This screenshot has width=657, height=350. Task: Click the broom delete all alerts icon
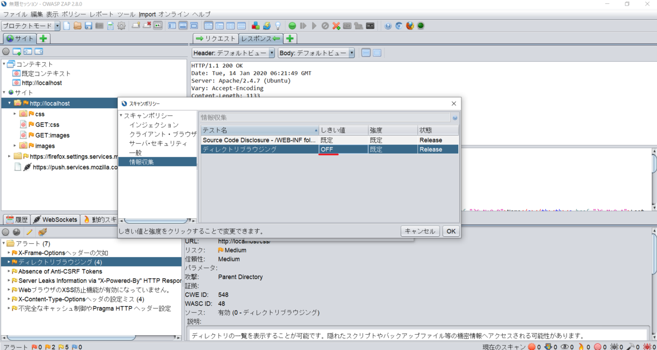42,232
